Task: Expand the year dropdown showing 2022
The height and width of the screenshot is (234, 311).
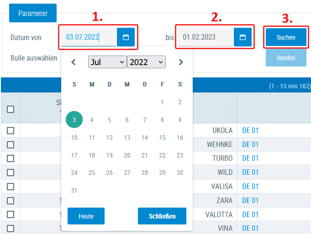Action: pos(146,62)
